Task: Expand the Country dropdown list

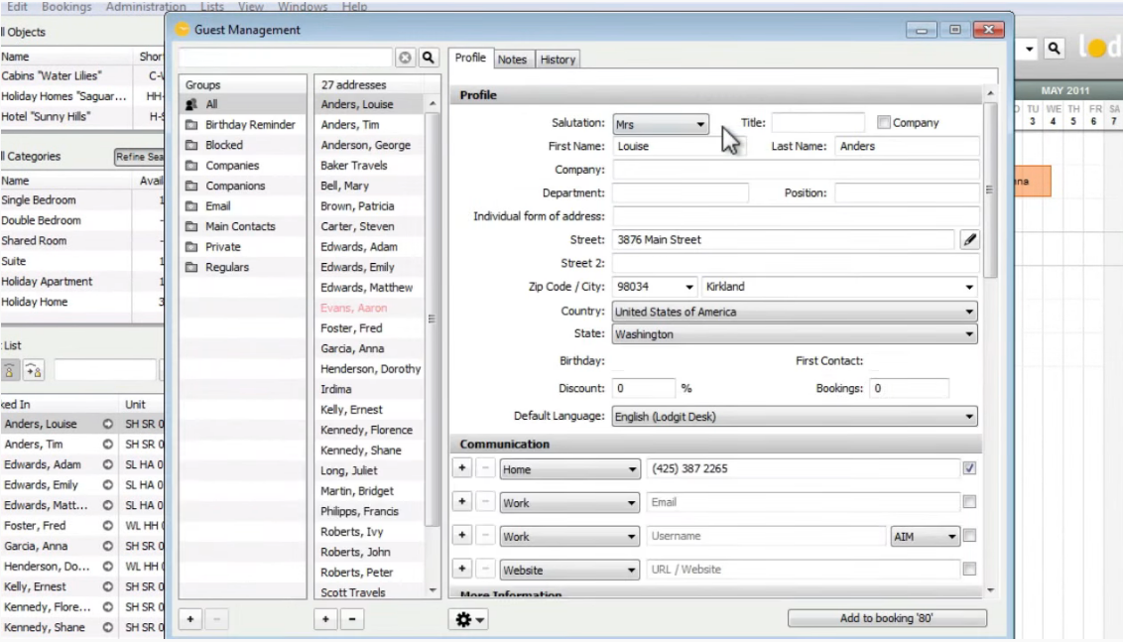Action: 794,312
